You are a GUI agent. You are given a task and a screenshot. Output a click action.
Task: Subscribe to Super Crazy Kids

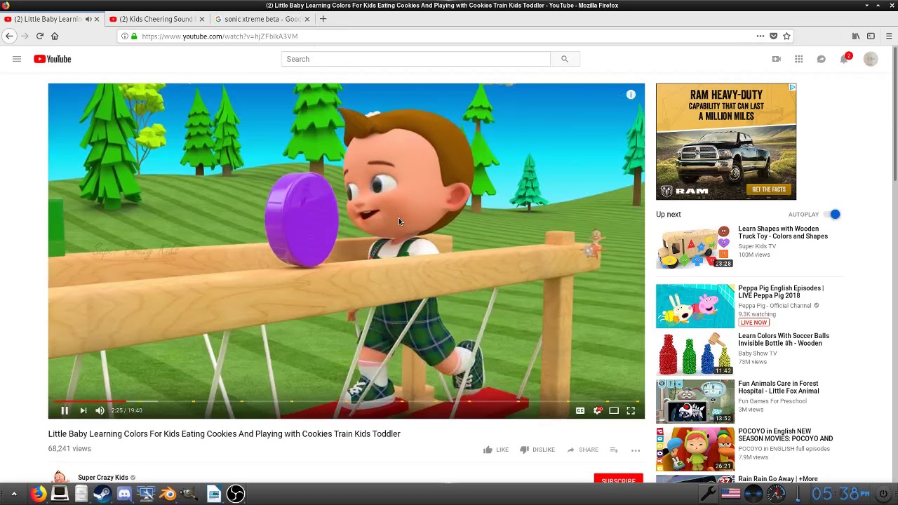[618, 480]
